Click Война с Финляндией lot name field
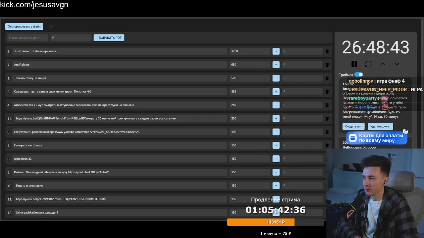The height and width of the screenshot is (238, 424). 120,172
